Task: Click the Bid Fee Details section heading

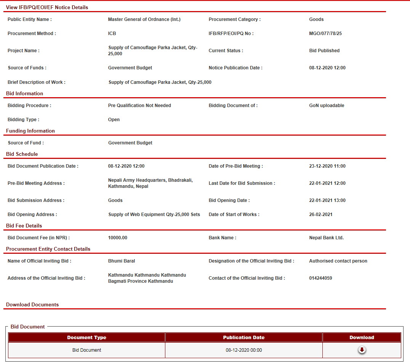Action: [24, 226]
